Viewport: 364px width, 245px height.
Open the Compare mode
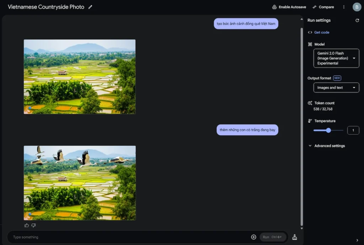(x=323, y=7)
